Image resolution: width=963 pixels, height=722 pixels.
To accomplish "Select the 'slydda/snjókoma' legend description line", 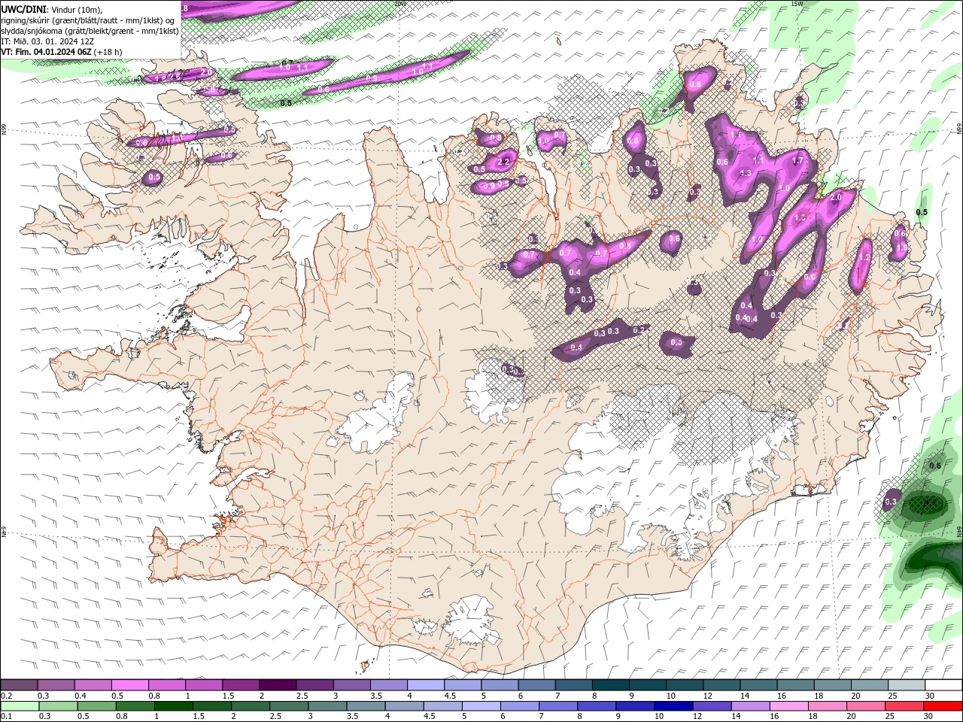I will 90,31.
